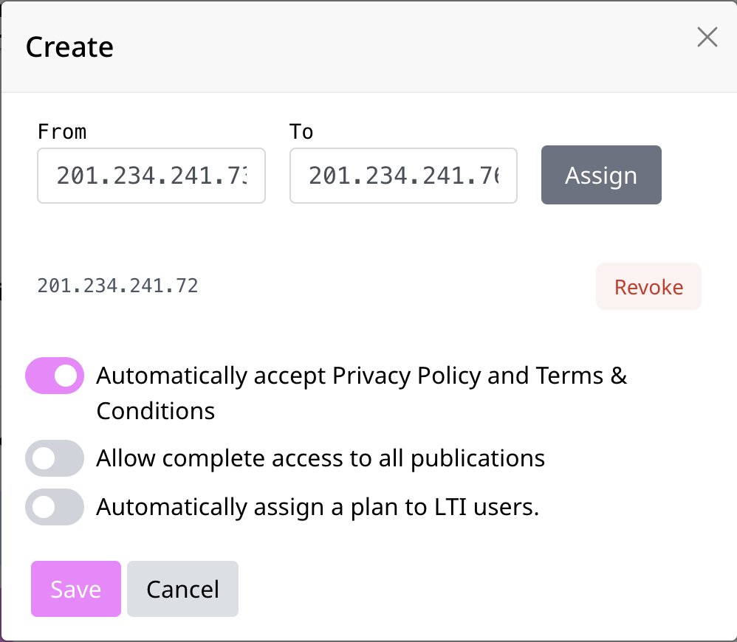Click the To field label
The image size is (737, 642).
(x=301, y=131)
